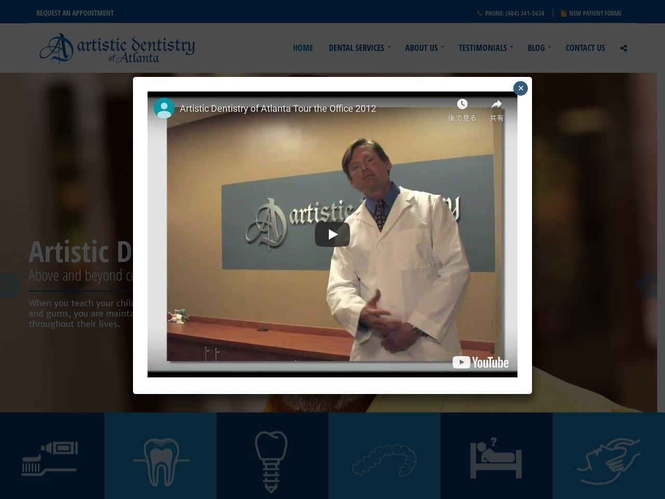
Task: Open the YouTube channel avatar icon
Action: 164,108
